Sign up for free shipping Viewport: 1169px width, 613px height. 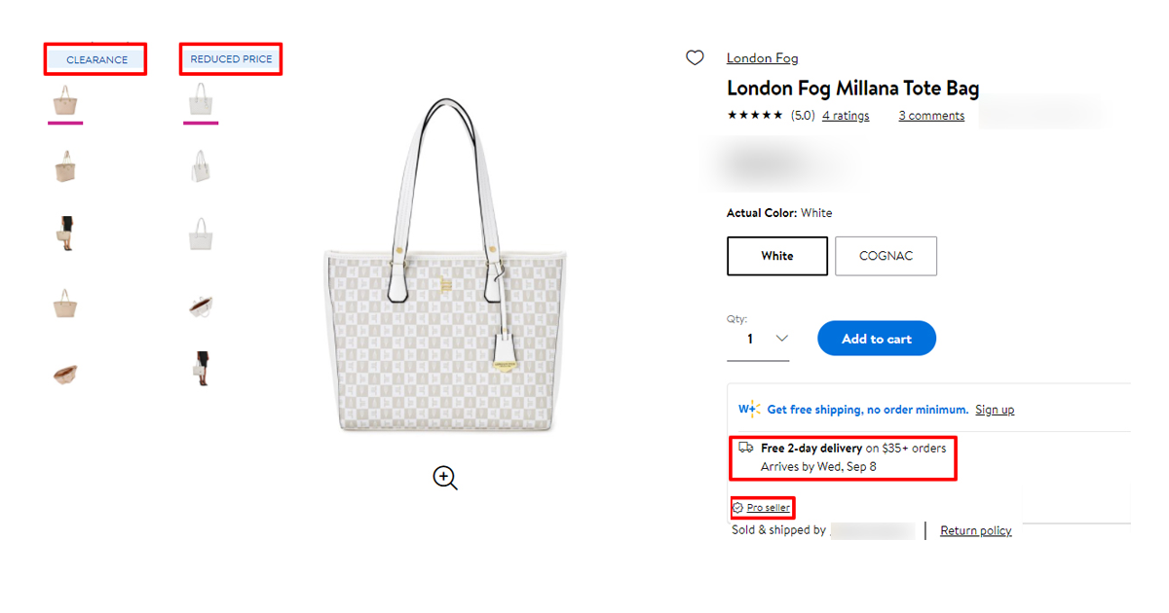coord(995,409)
